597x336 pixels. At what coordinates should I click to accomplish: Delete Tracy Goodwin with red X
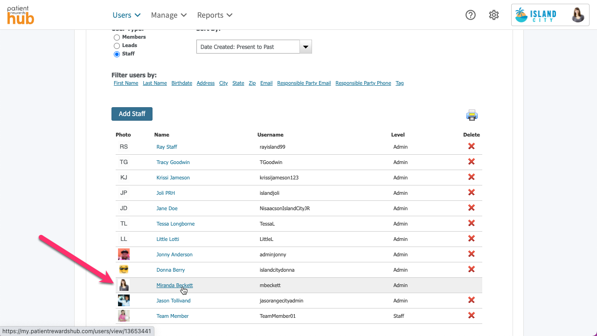click(472, 162)
